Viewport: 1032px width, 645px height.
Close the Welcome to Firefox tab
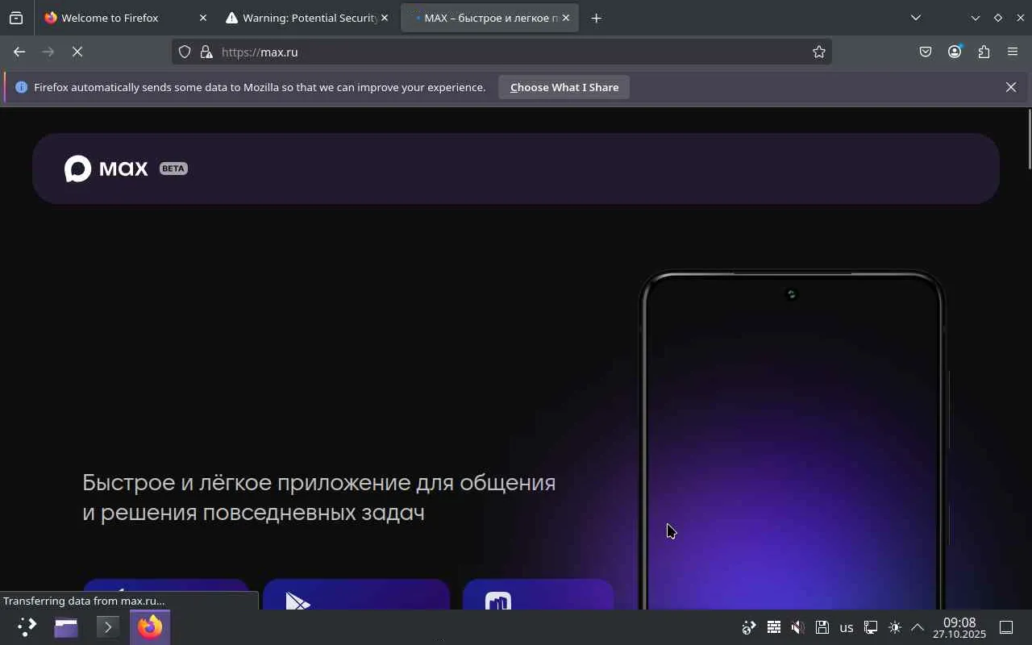coord(203,18)
